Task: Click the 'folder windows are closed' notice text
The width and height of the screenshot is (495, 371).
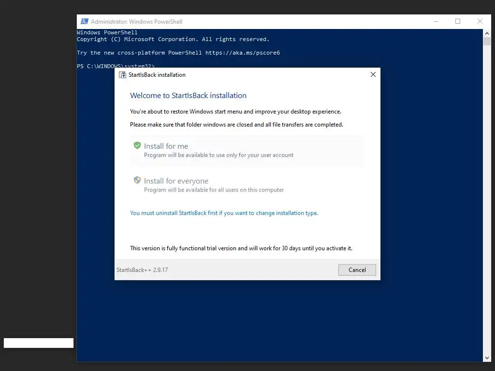Action: pos(236,125)
